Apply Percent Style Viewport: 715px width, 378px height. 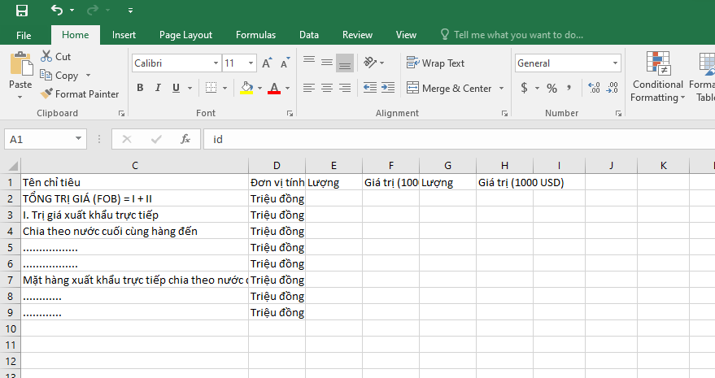(x=552, y=88)
